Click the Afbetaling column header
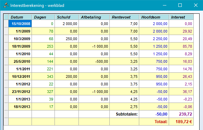 94,17
